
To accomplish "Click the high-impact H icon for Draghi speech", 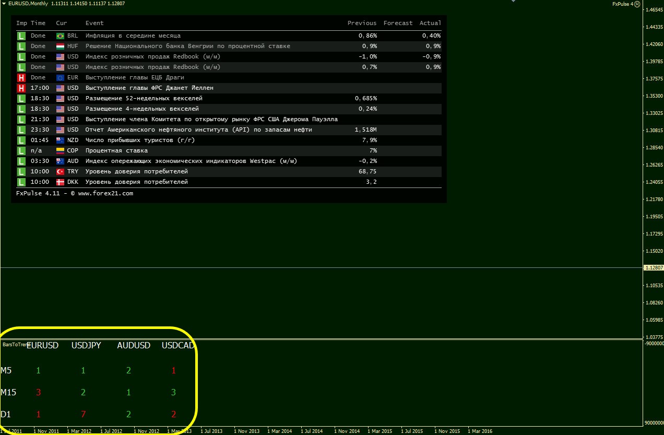I will (21, 78).
